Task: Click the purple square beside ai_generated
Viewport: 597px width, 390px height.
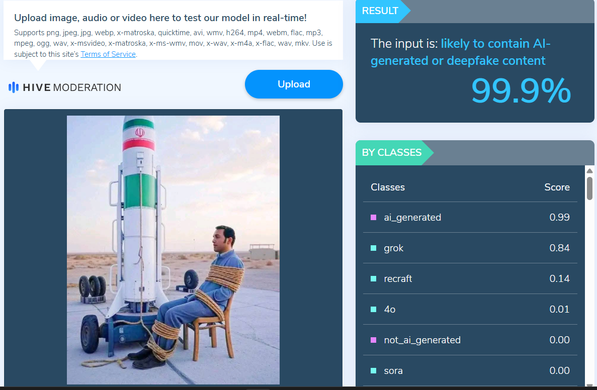Action: click(373, 218)
